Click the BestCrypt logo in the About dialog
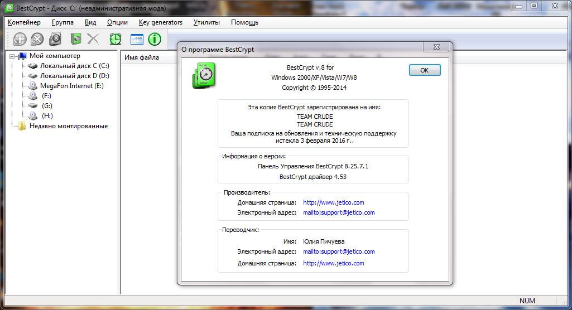 [x=204, y=75]
